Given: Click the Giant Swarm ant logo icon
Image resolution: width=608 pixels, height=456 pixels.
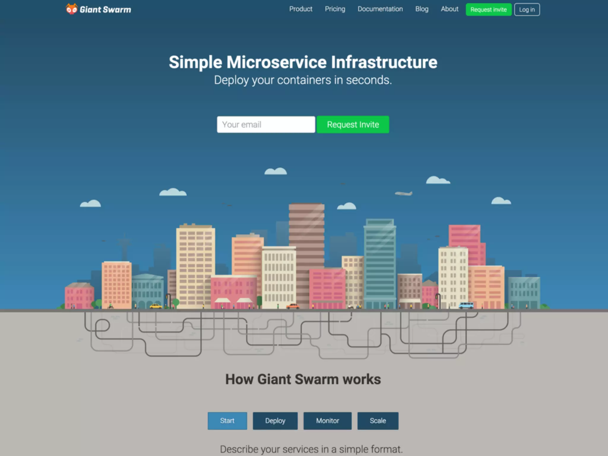Looking at the screenshot, I should tap(71, 9).
